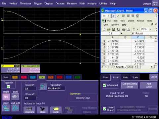
Task: Select the single f(x) math mode
Action: (x=6, y=97)
